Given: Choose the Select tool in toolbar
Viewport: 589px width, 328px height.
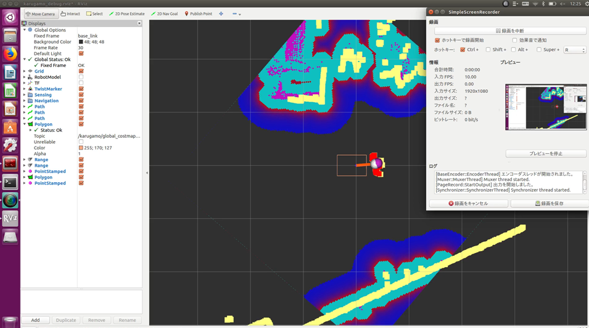Looking at the screenshot, I should pyautogui.click(x=94, y=14).
